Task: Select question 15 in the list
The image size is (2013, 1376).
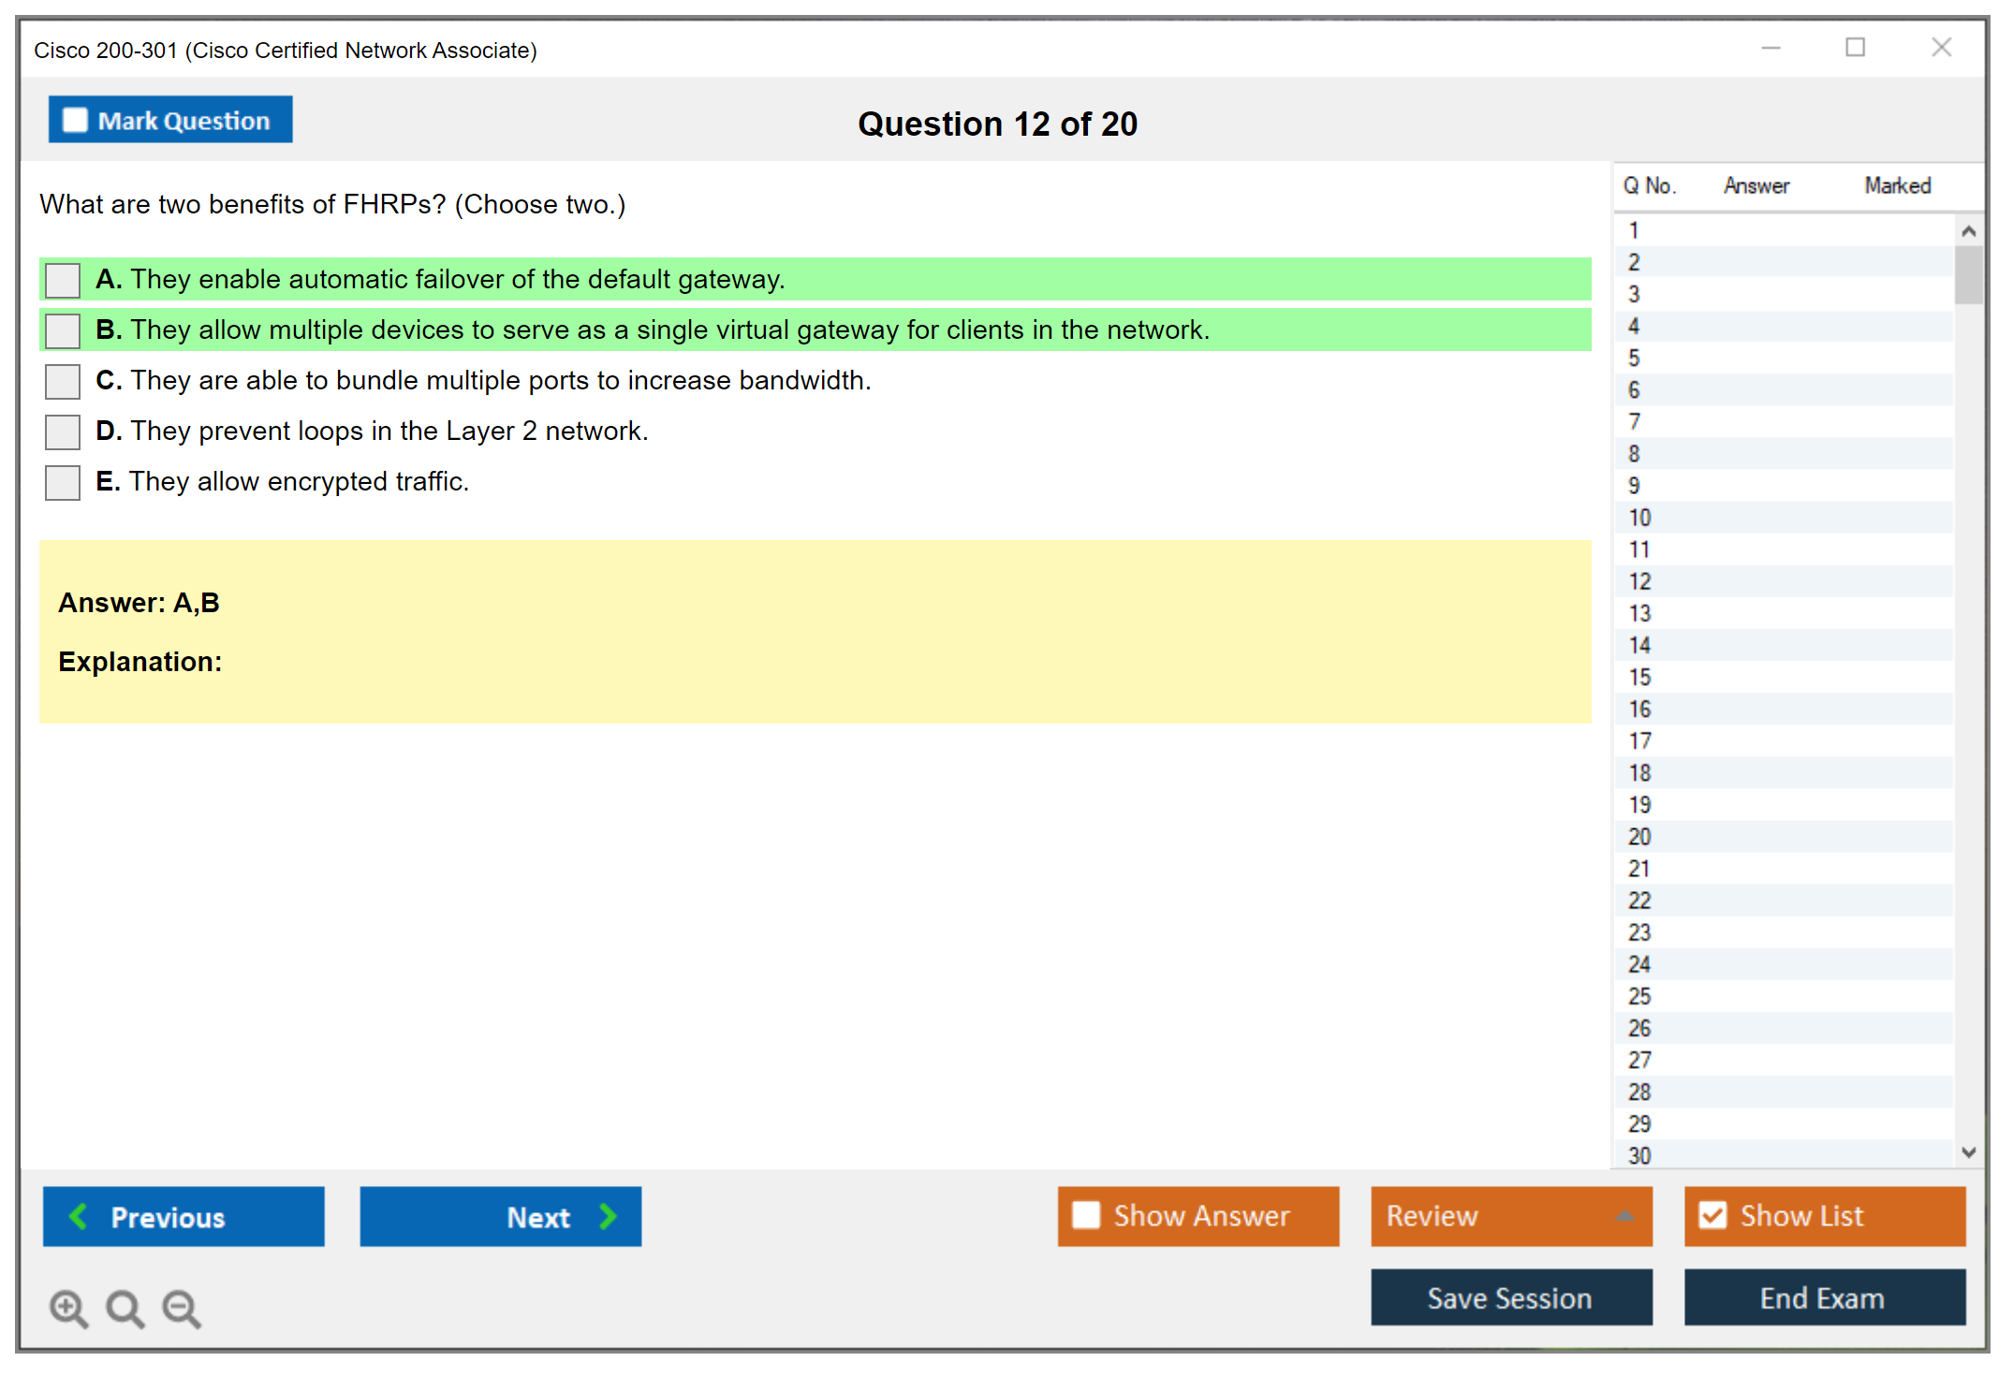Action: click(1639, 677)
